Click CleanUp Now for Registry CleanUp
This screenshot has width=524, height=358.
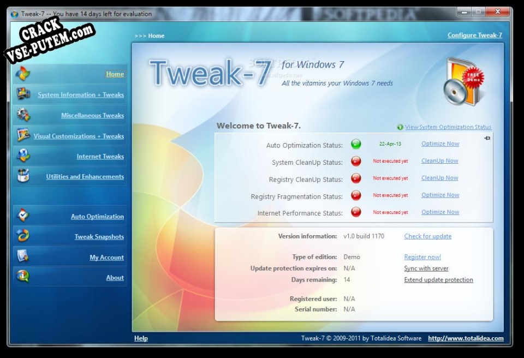click(x=440, y=178)
